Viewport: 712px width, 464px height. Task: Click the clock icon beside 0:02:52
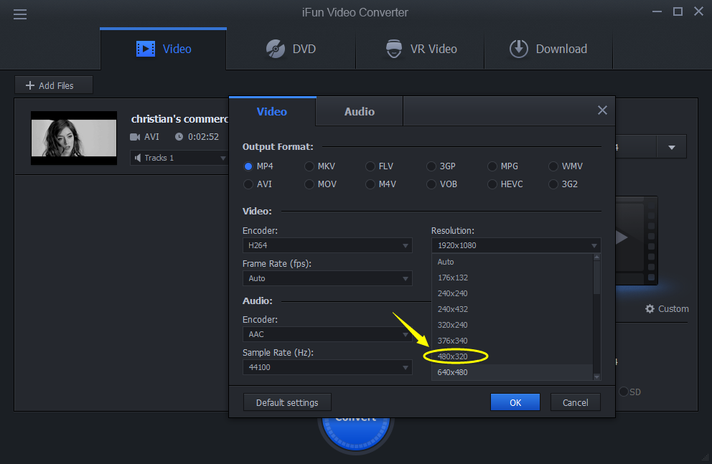[x=179, y=136]
